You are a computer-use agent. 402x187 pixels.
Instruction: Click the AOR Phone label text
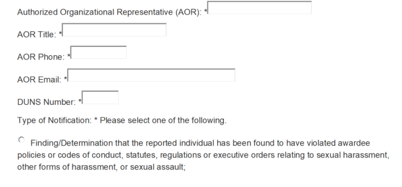41,57
